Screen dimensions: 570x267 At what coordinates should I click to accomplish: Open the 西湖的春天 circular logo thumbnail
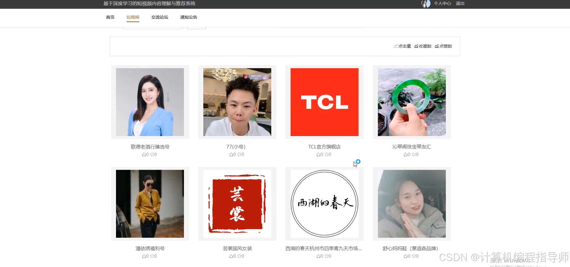[324, 204]
